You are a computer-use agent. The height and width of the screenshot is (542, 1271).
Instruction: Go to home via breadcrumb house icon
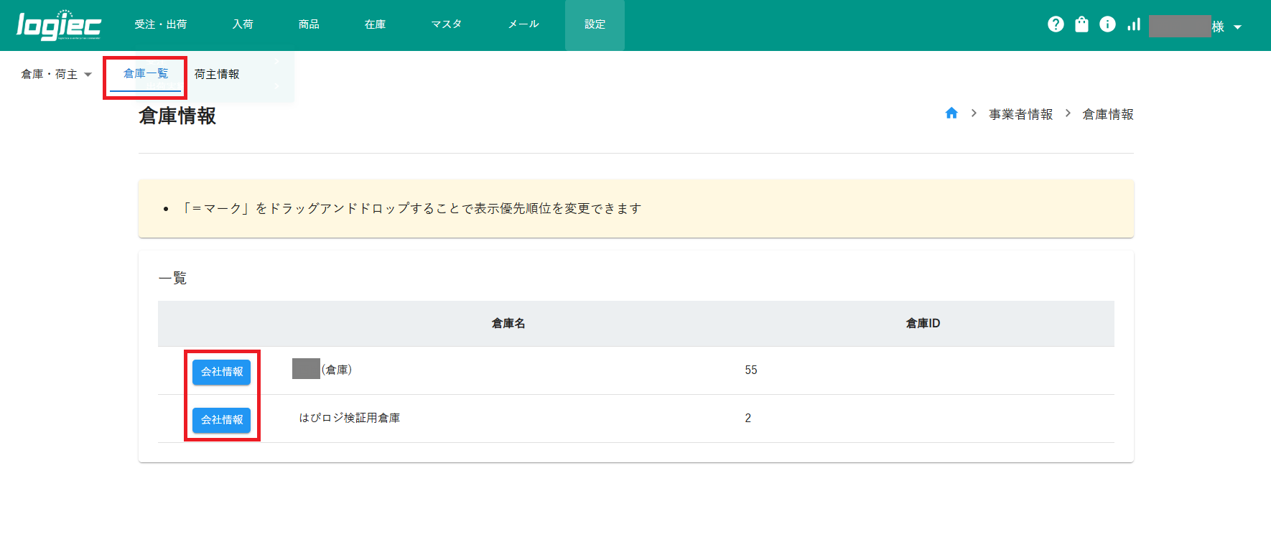coord(951,113)
